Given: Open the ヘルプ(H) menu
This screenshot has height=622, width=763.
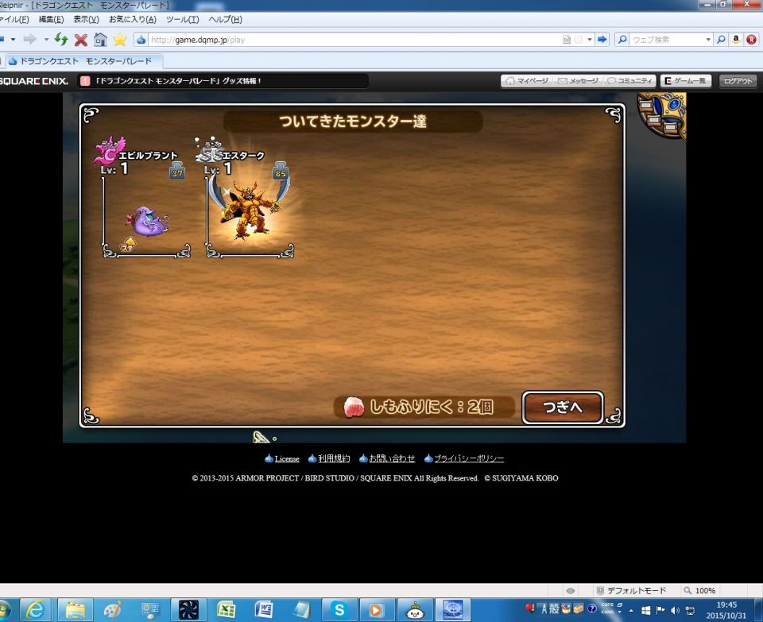Looking at the screenshot, I should click(x=225, y=19).
